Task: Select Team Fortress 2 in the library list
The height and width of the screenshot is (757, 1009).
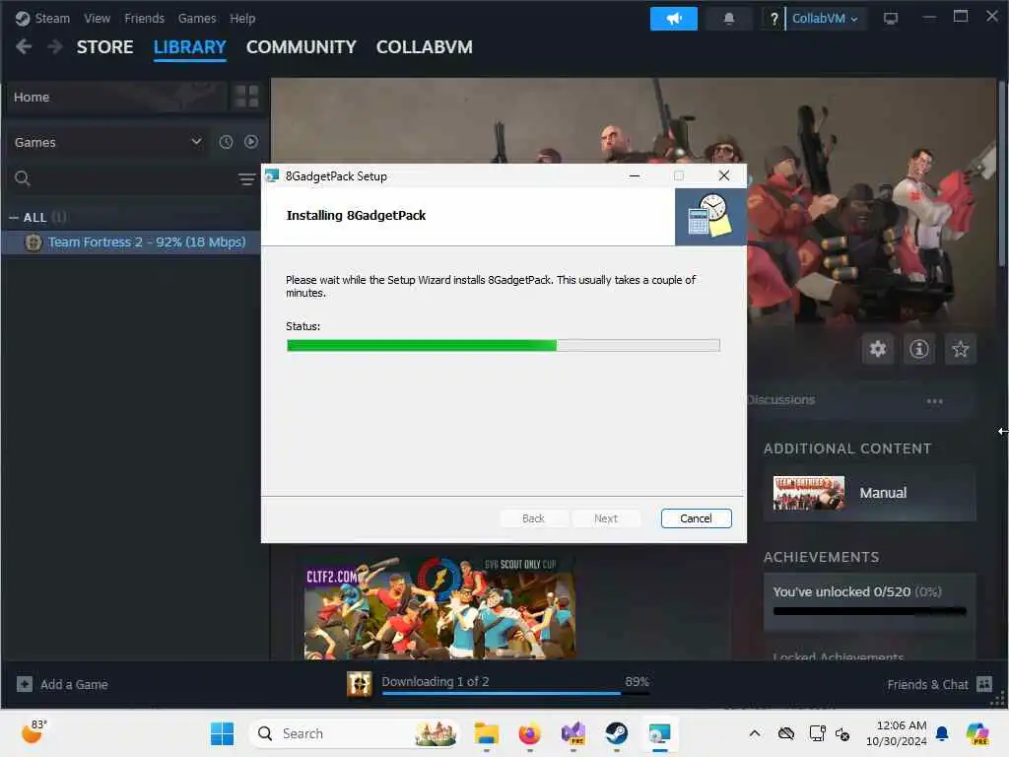Action: pos(132,242)
